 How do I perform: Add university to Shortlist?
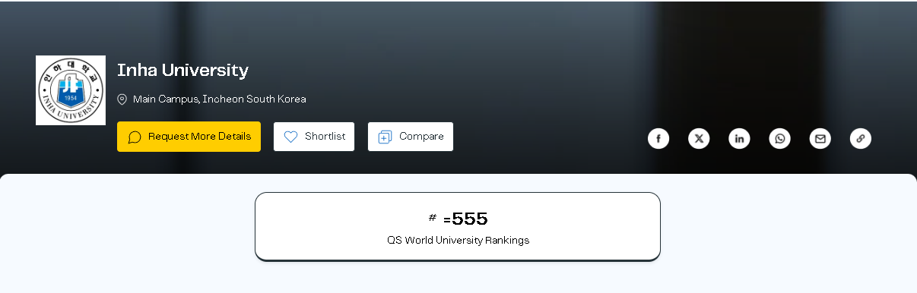click(x=314, y=137)
